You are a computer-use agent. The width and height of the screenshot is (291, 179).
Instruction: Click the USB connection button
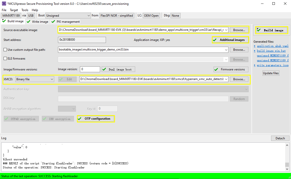point(31,16)
